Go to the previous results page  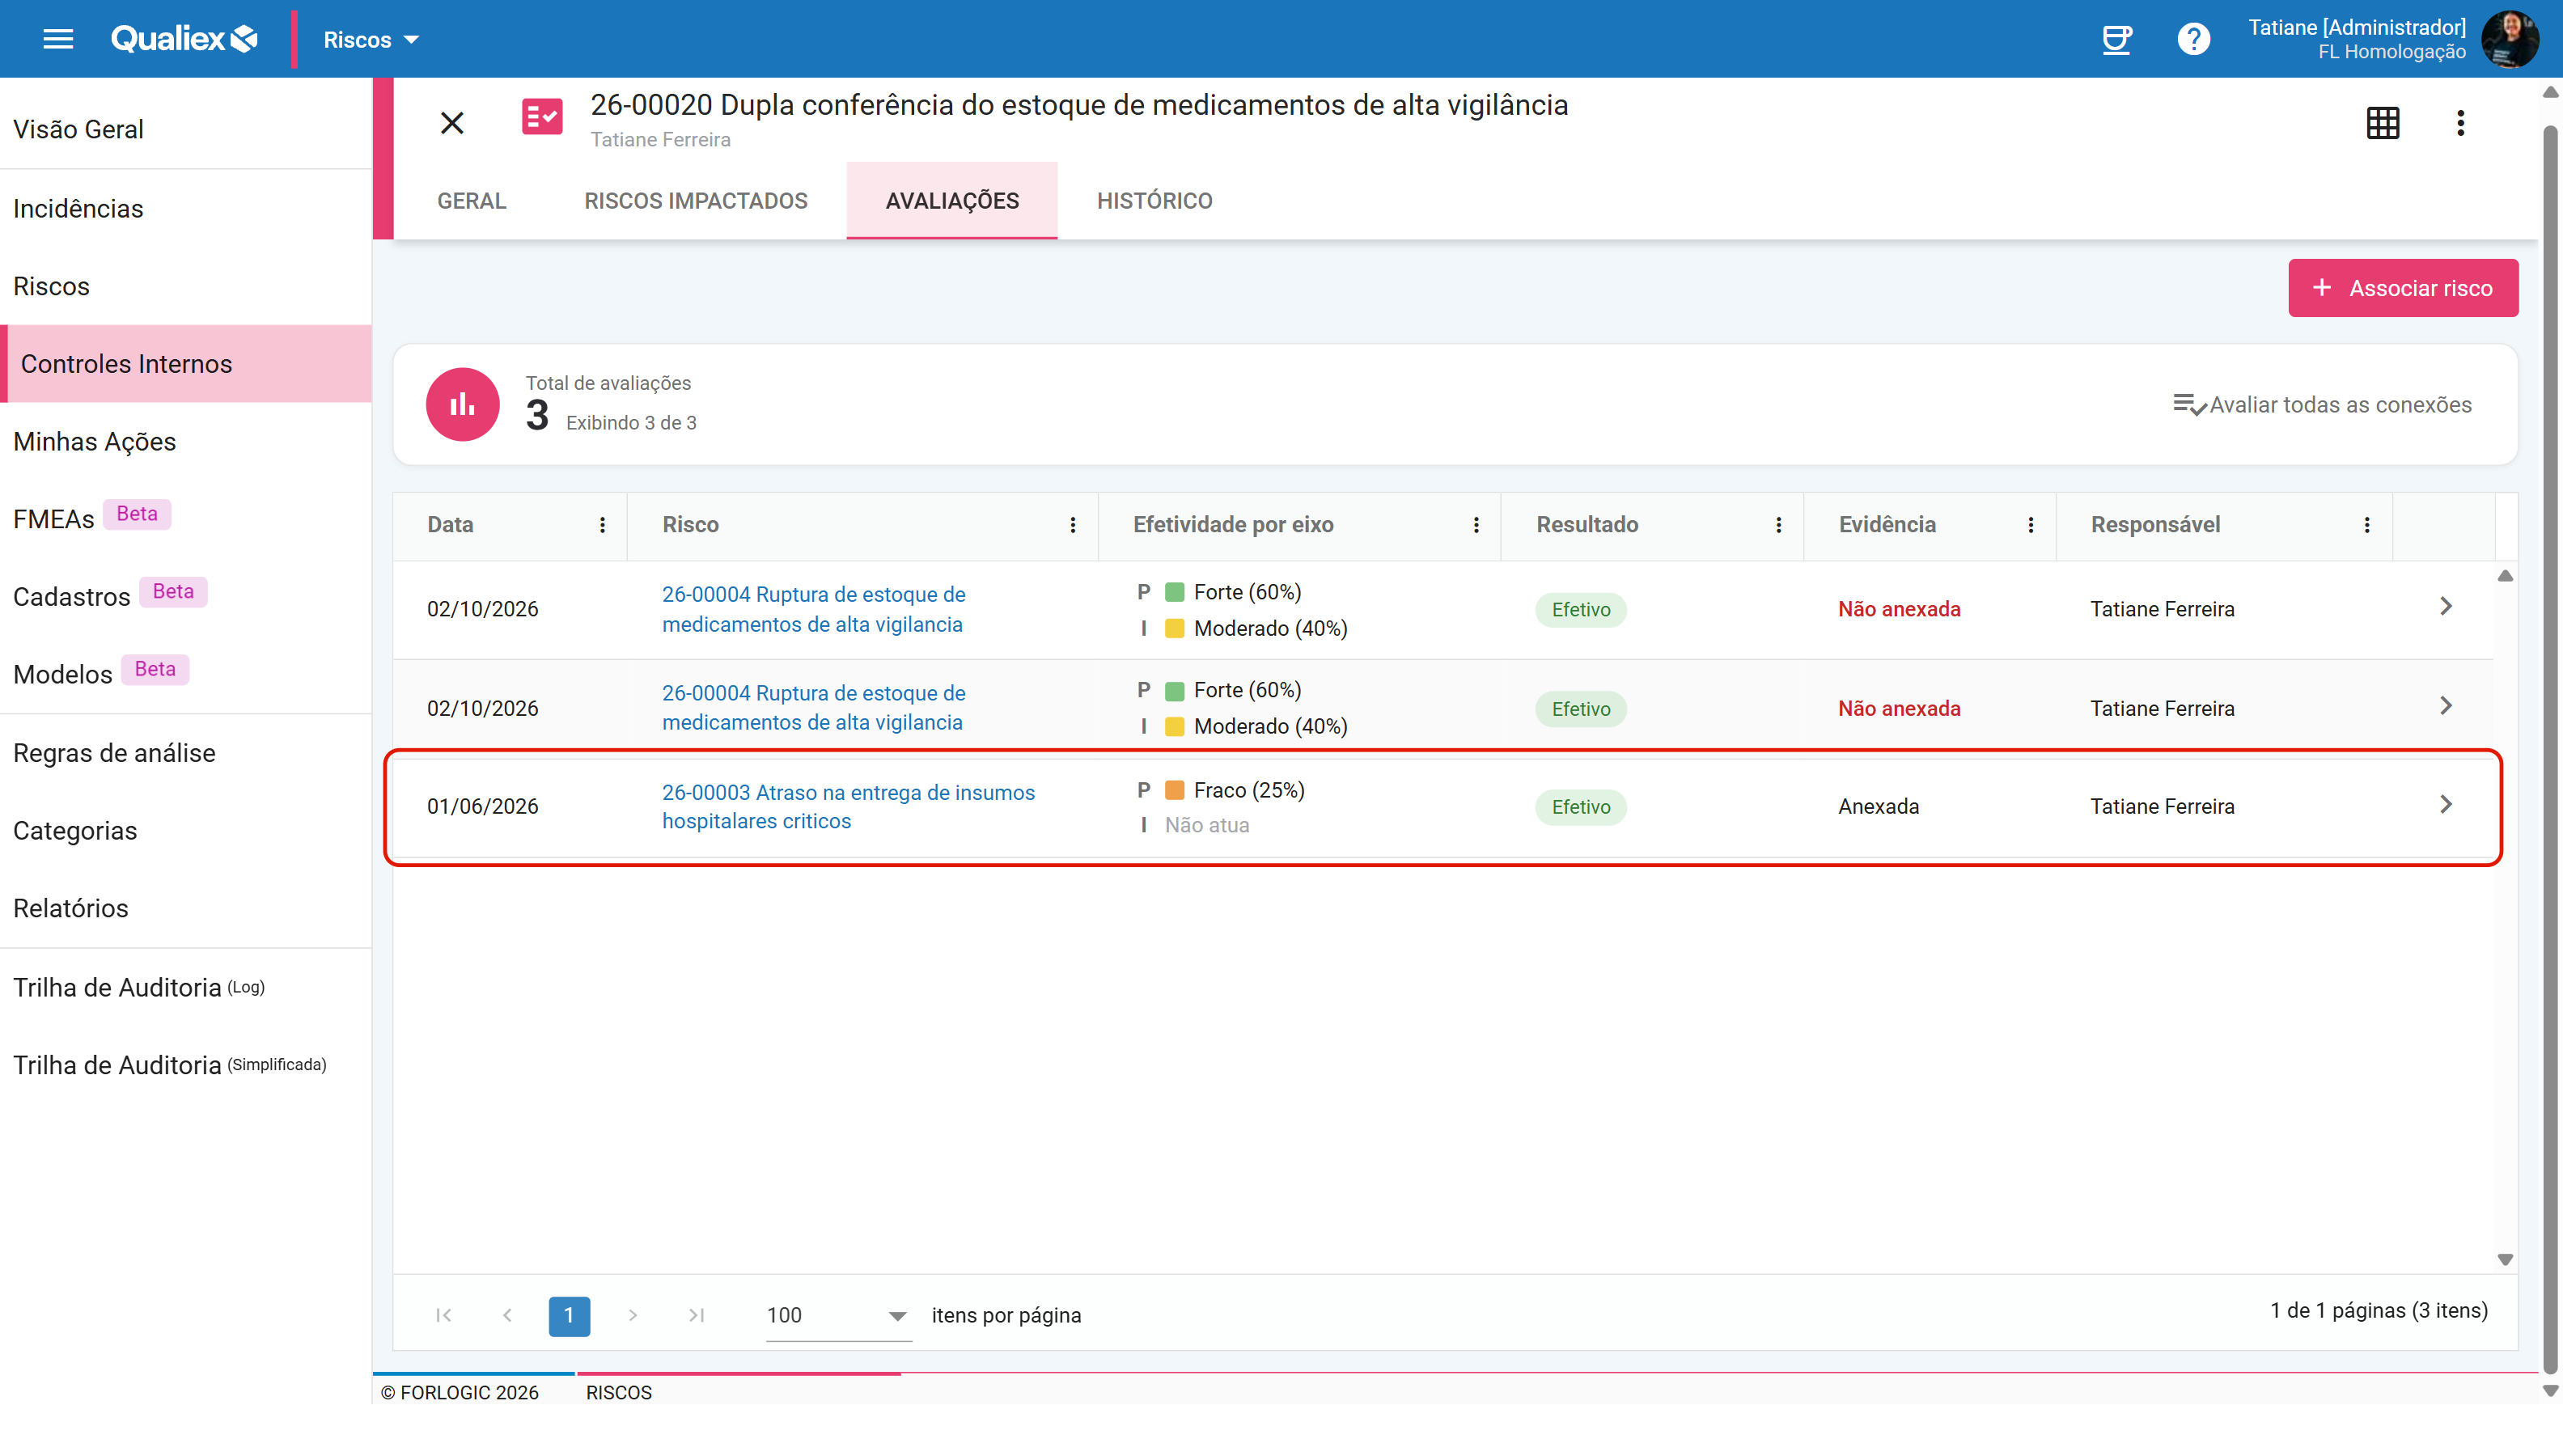point(508,1315)
